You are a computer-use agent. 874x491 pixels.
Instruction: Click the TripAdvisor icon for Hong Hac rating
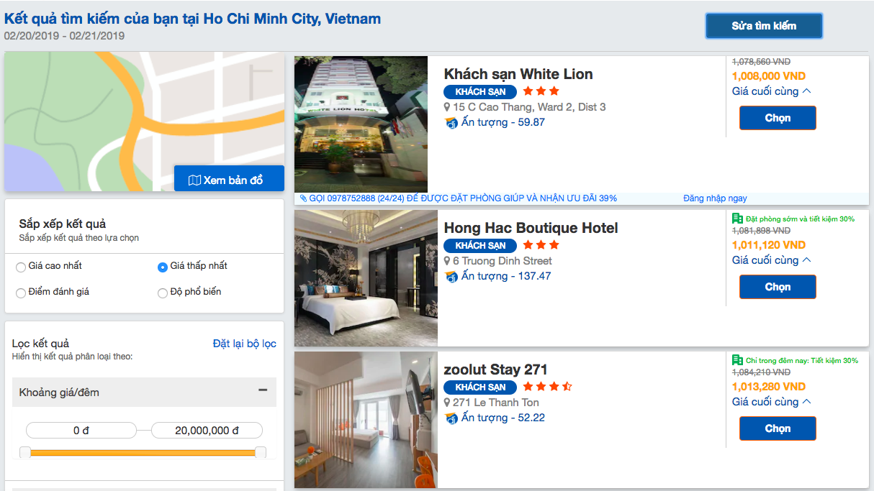coord(451,276)
